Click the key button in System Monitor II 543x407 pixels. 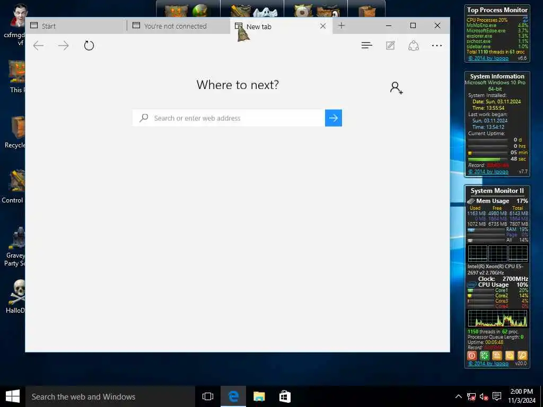click(x=522, y=356)
